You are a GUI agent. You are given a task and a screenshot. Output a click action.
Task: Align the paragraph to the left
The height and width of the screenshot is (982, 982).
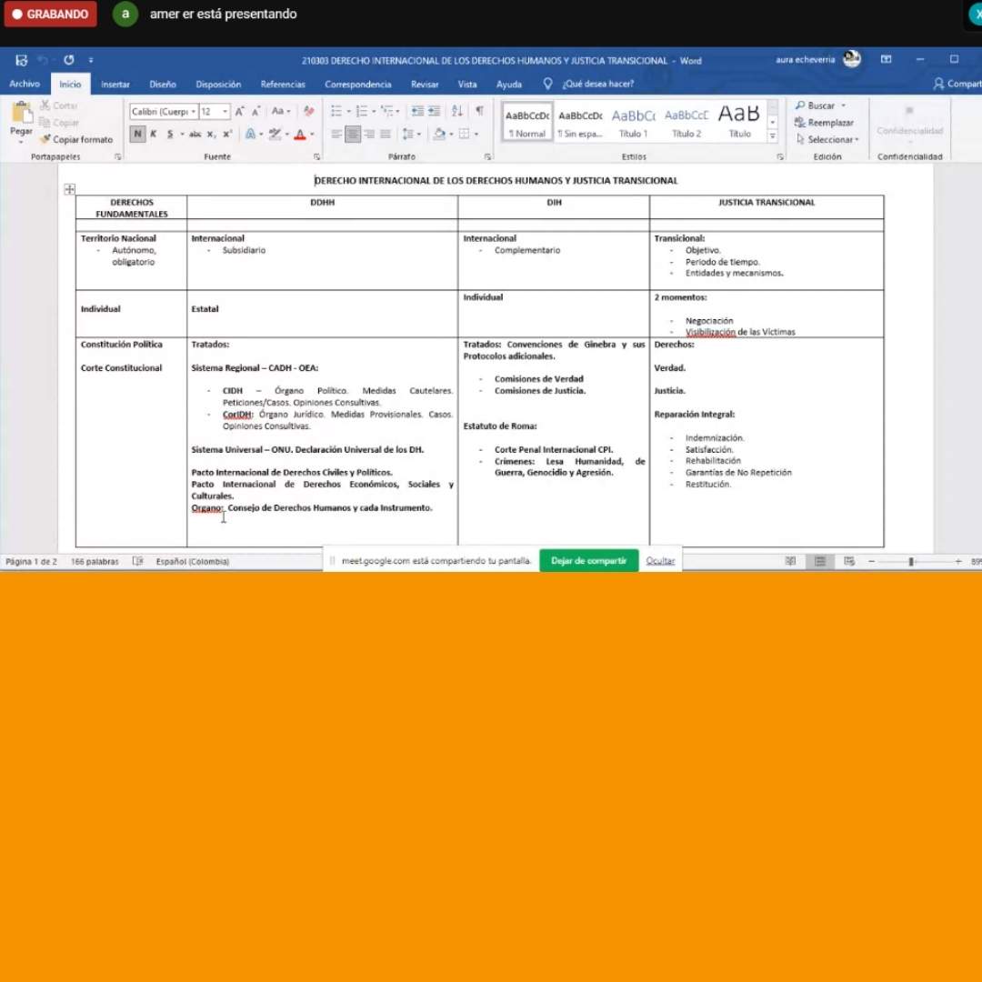click(x=336, y=134)
